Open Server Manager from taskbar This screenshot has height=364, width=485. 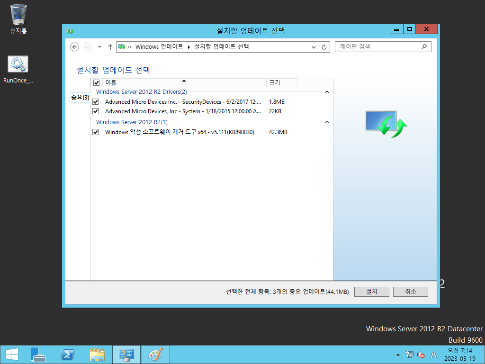(x=38, y=355)
